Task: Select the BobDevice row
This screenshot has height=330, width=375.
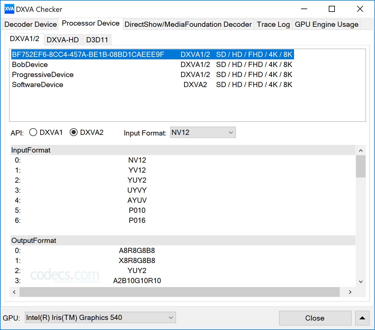Action: pos(152,65)
